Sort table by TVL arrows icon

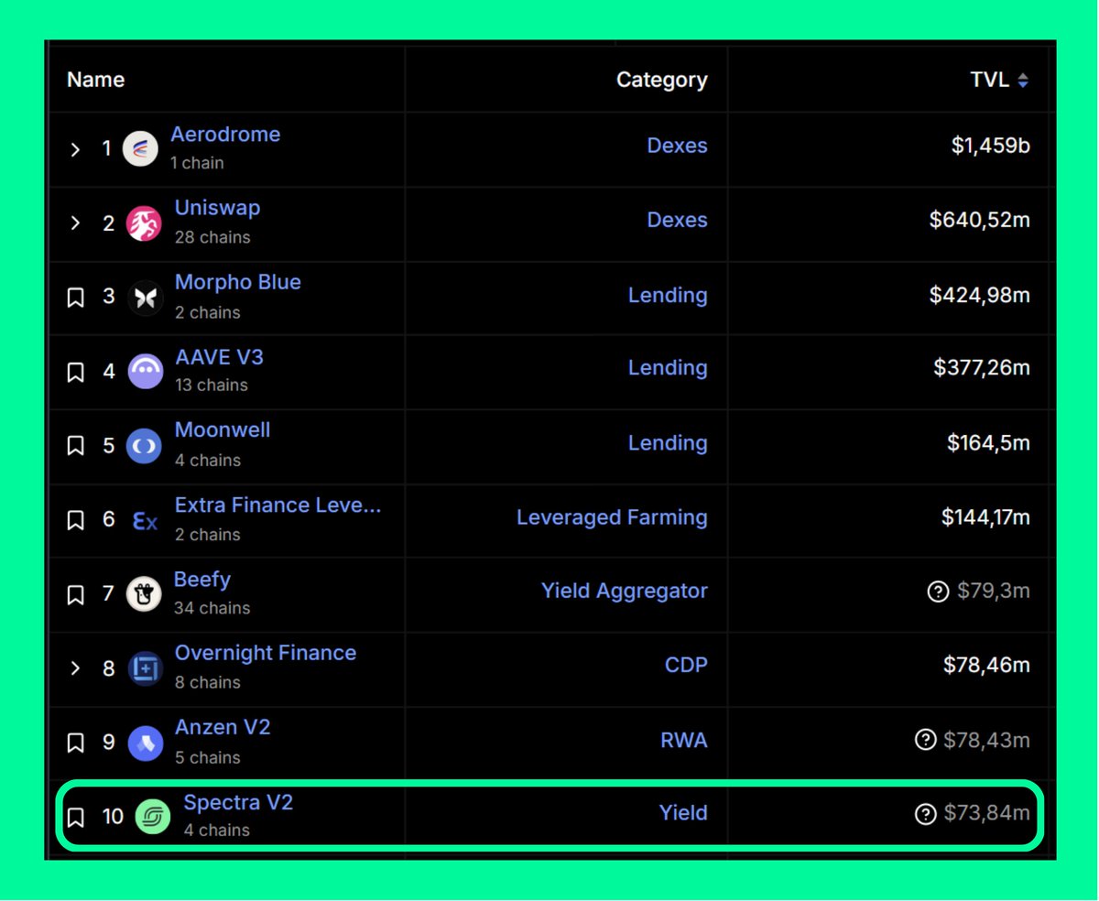click(x=1023, y=81)
